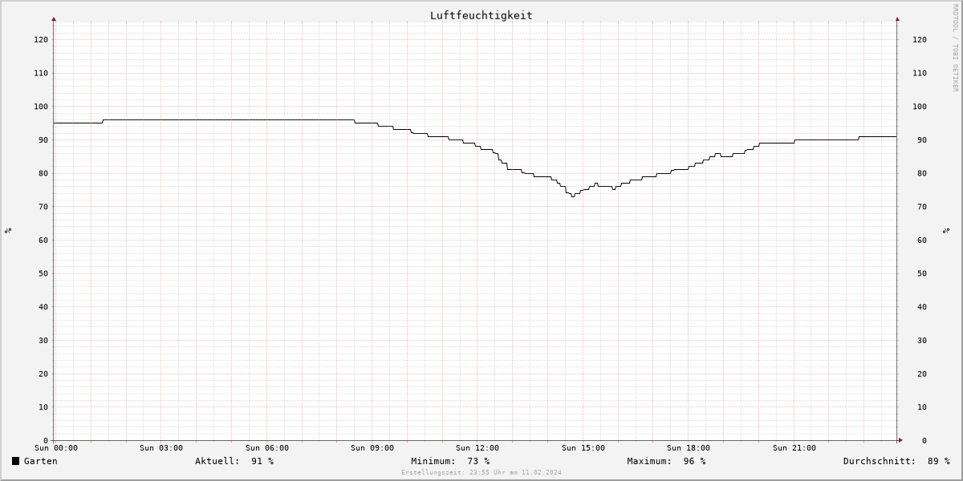This screenshot has width=963, height=481.
Task: Click the 100 label on right axis
Action: pos(919,107)
